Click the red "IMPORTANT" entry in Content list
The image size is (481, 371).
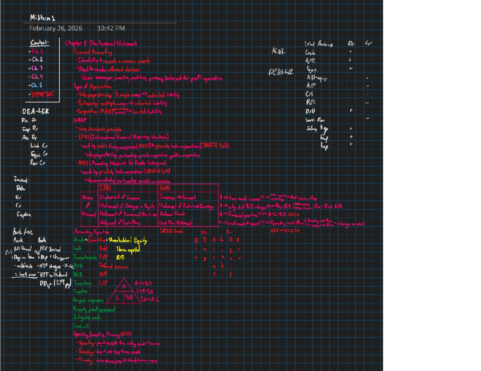tap(42, 94)
